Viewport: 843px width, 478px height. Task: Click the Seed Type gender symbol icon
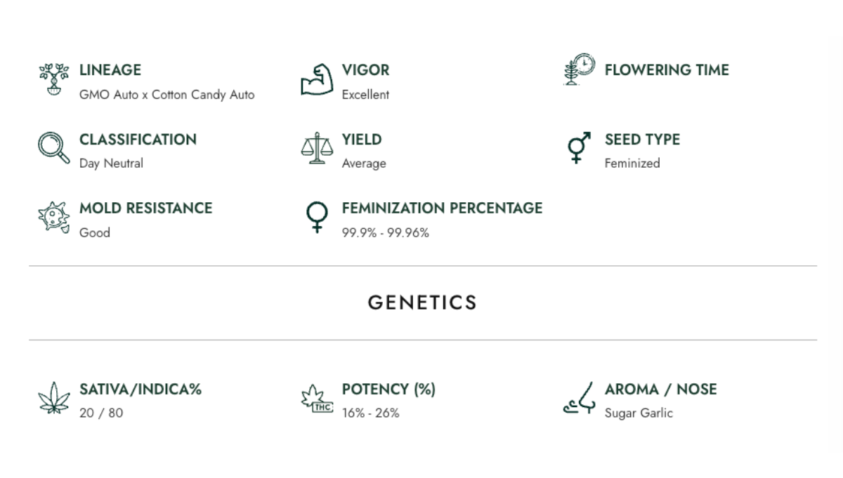579,148
